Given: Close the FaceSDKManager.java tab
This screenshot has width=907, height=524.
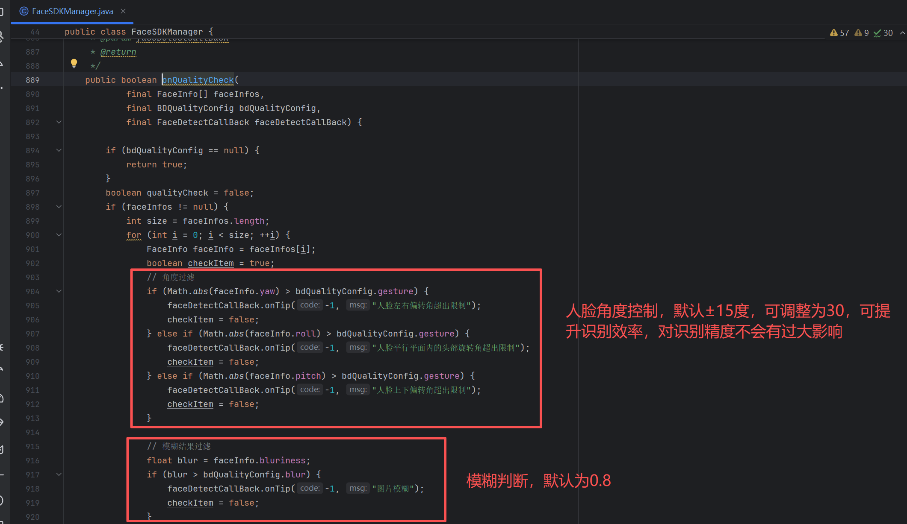Looking at the screenshot, I should [123, 11].
